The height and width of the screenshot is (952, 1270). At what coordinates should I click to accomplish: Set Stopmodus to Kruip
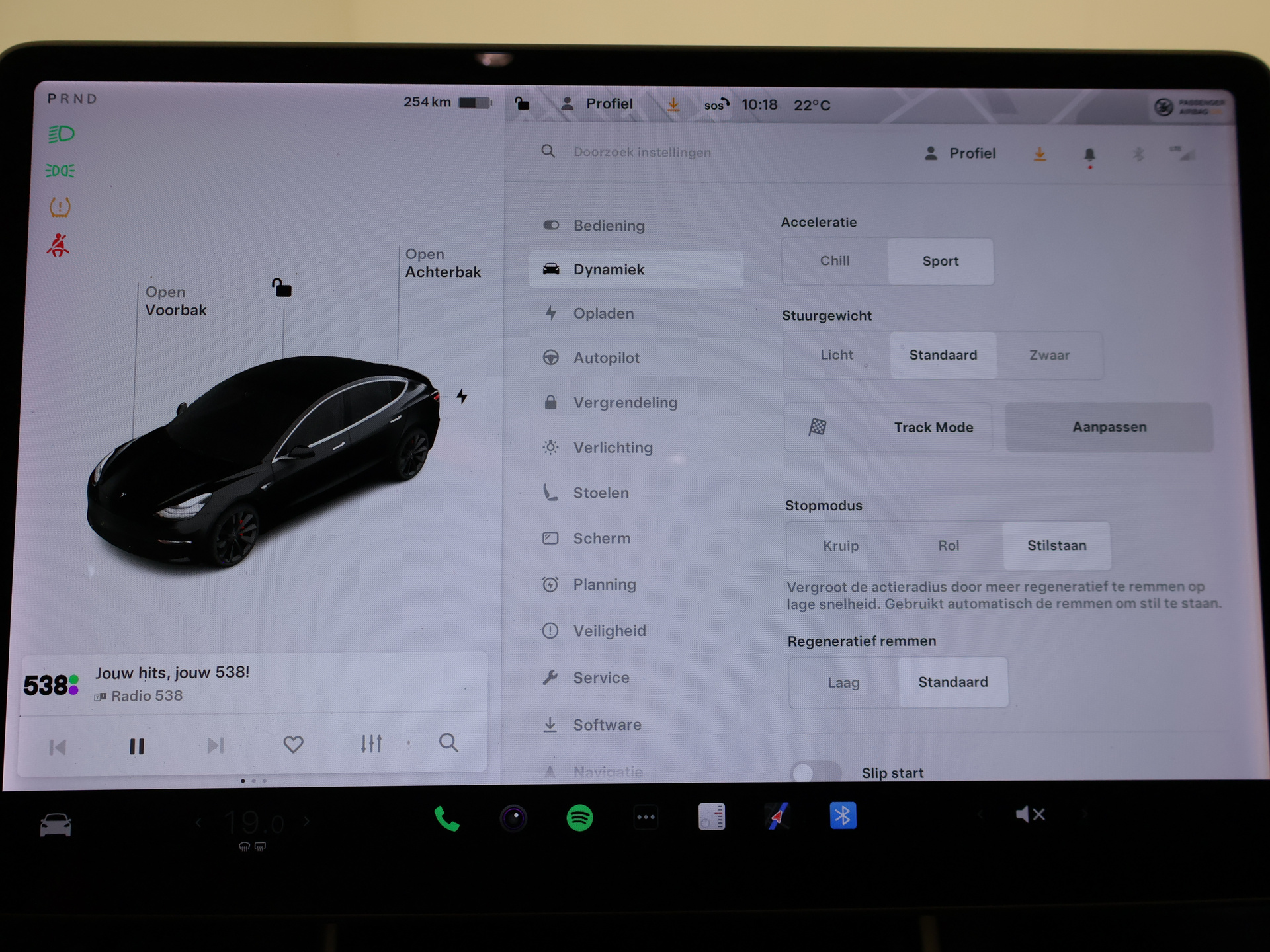pos(841,546)
